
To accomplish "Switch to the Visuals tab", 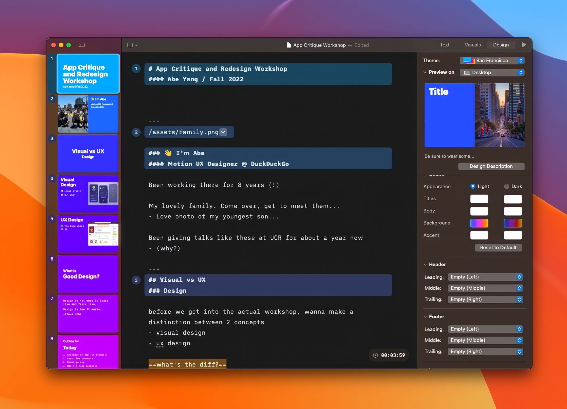I will (473, 45).
